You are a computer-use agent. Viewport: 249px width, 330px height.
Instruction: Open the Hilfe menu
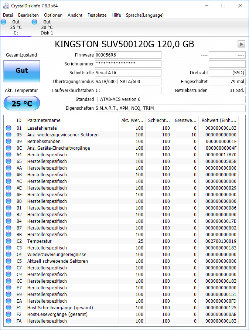click(x=116, y=15)
